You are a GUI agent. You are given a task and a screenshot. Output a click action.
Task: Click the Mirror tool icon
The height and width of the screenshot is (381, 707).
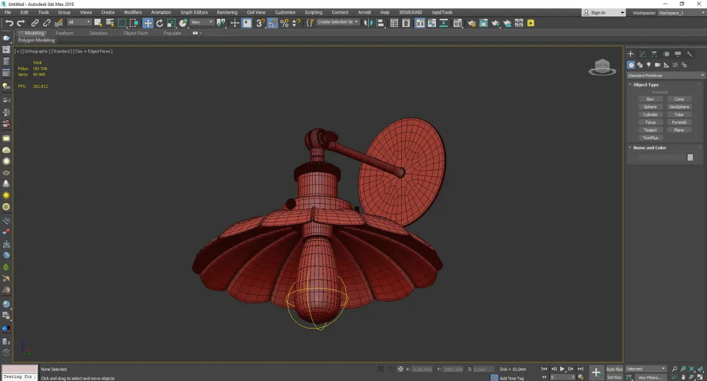click(368, 23)
